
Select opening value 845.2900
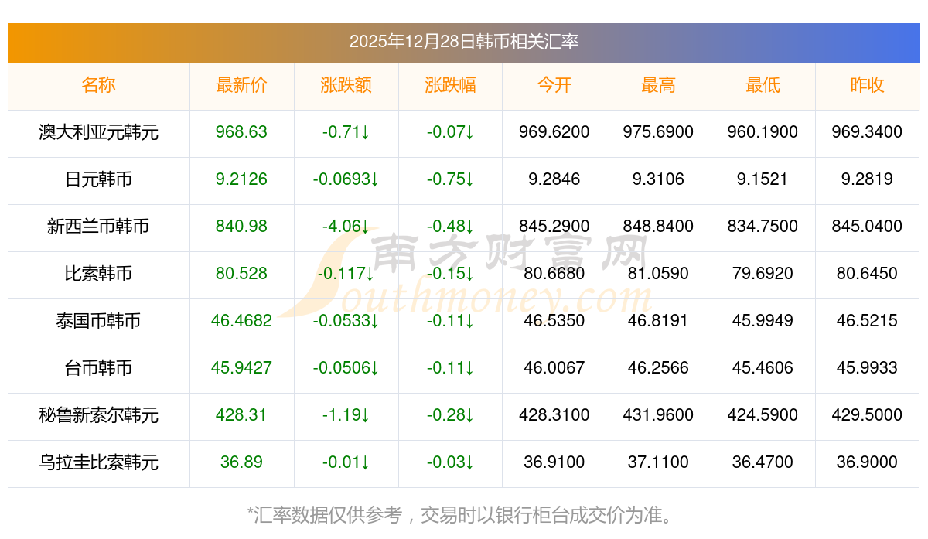click(554, 227)
